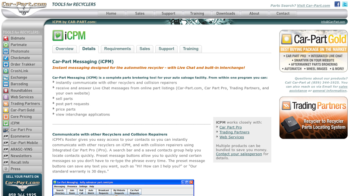
Task: Click the CrashLink sidebar icon
Action: (x=6, y=71)
